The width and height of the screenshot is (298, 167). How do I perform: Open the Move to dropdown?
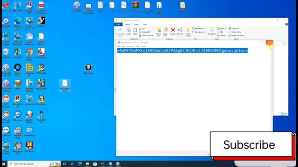159,32
